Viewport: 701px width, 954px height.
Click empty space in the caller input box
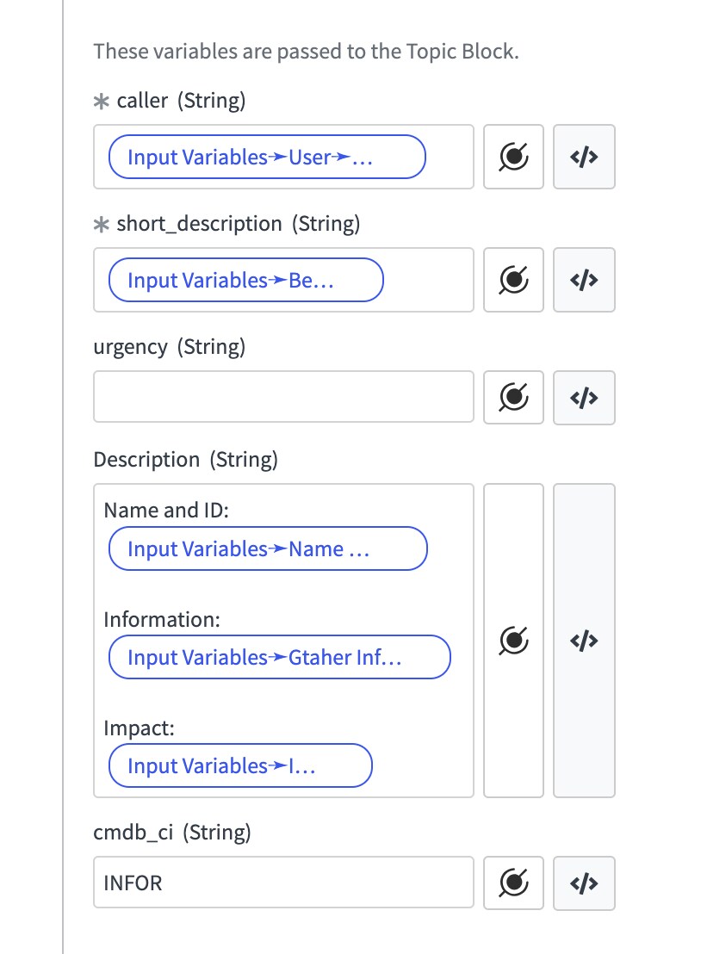tap(449, 157)
